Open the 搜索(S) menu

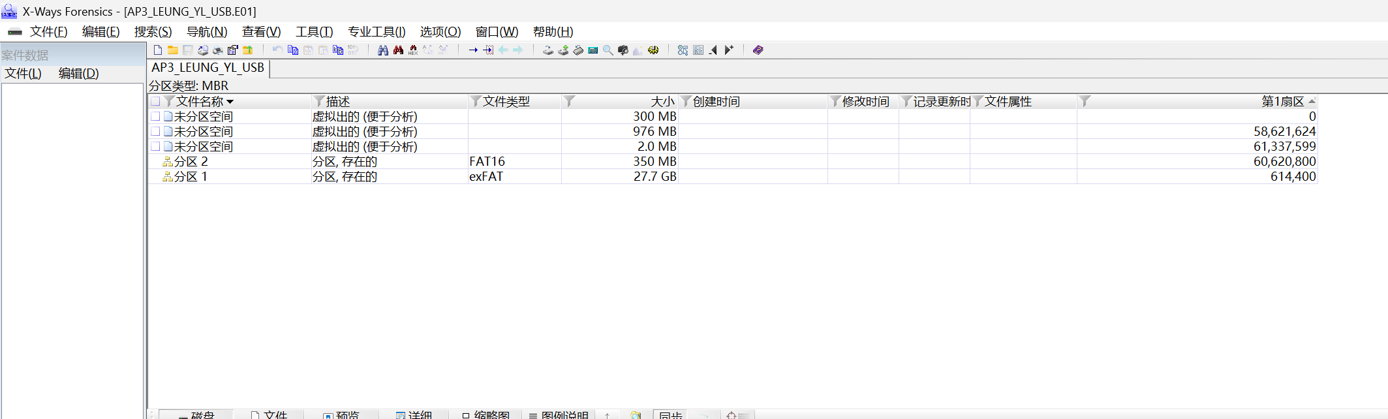pyautogui.click(x=153, y=31)
